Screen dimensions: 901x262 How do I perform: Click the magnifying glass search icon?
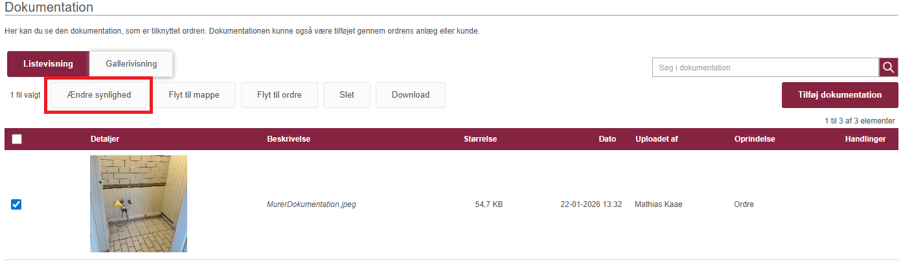tap(888, 67)
